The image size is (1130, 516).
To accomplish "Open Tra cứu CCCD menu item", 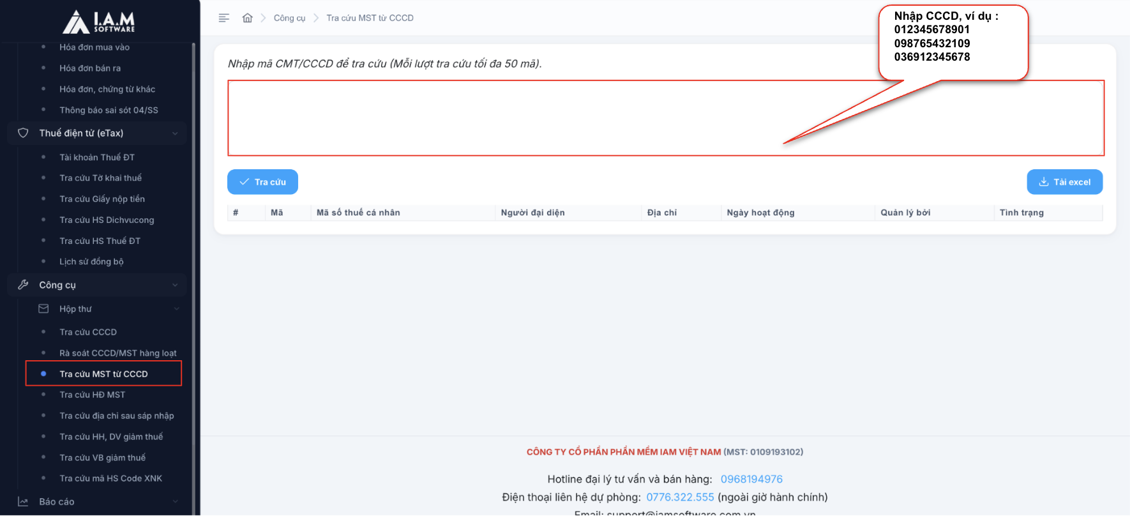I will point(88,332).
